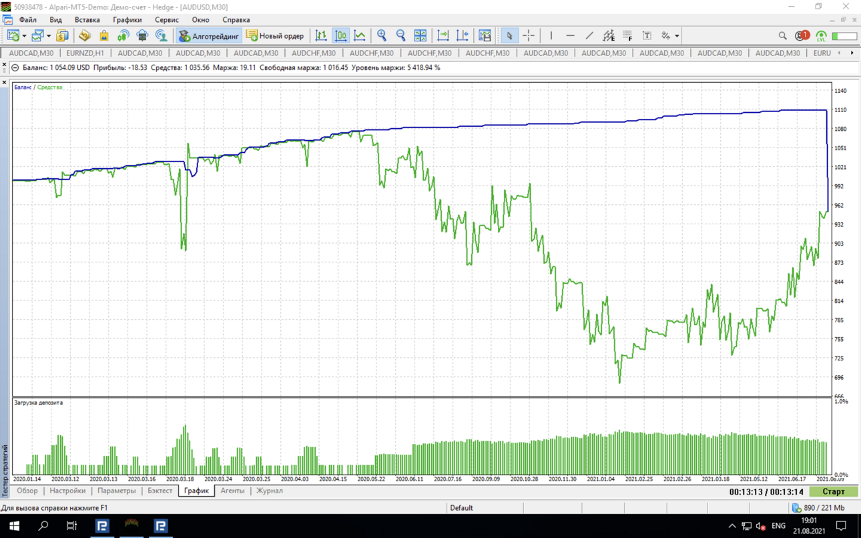Screen dimensions: 861x538
Task: Click the Новый ордер button
Action: click(x=275, y=36)
